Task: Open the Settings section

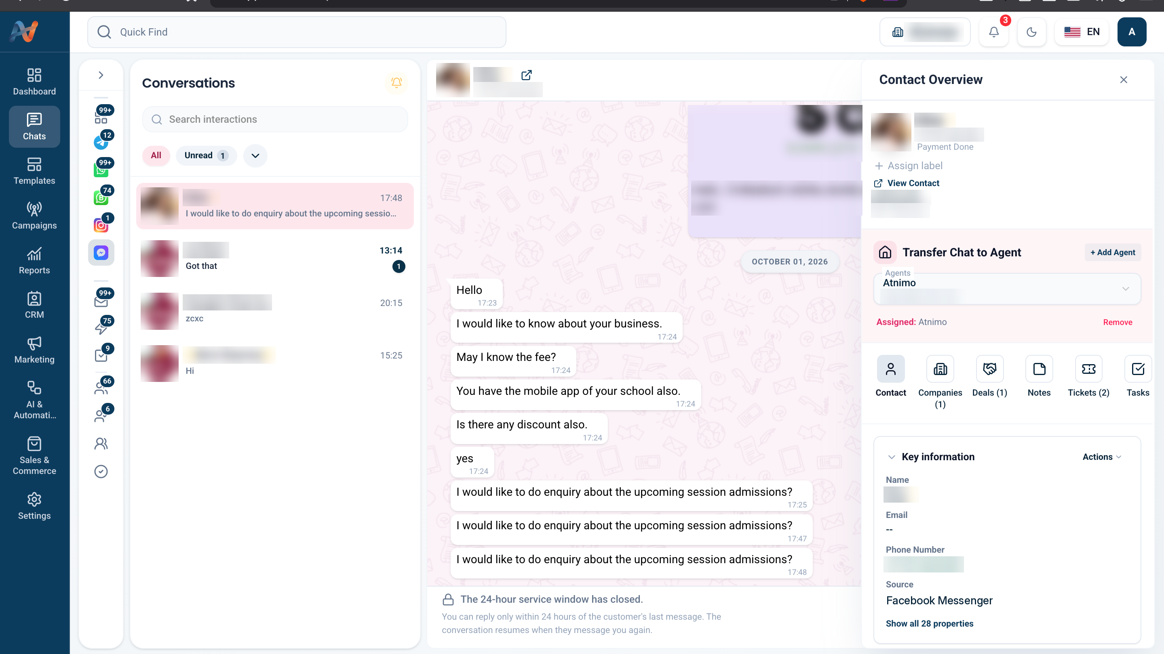Action: click(34, 506)
